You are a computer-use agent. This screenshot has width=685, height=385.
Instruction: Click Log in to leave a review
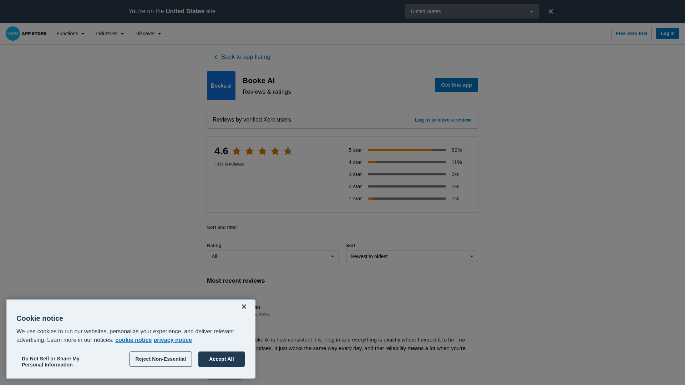point(442,120)
